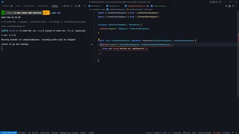Screen dimensions: 239x134
Task: Click the terminal cursor input line
Action: click(2, 48)
